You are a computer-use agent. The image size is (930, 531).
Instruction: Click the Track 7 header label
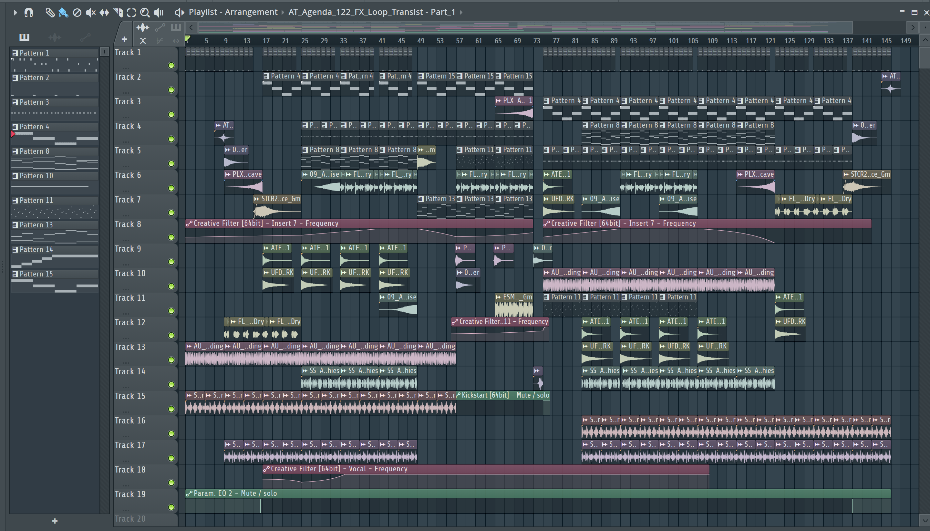coord(128,200)
